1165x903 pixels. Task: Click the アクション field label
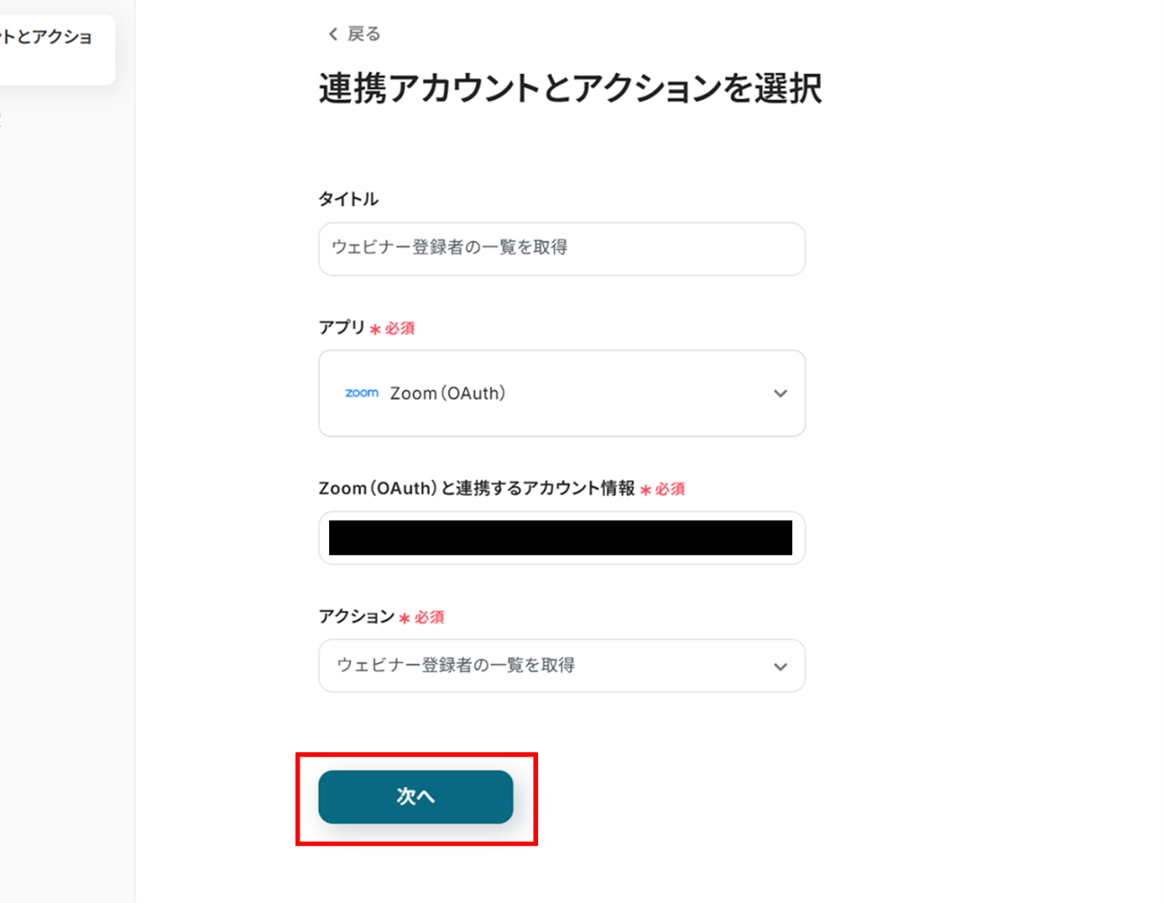point(356,617)
